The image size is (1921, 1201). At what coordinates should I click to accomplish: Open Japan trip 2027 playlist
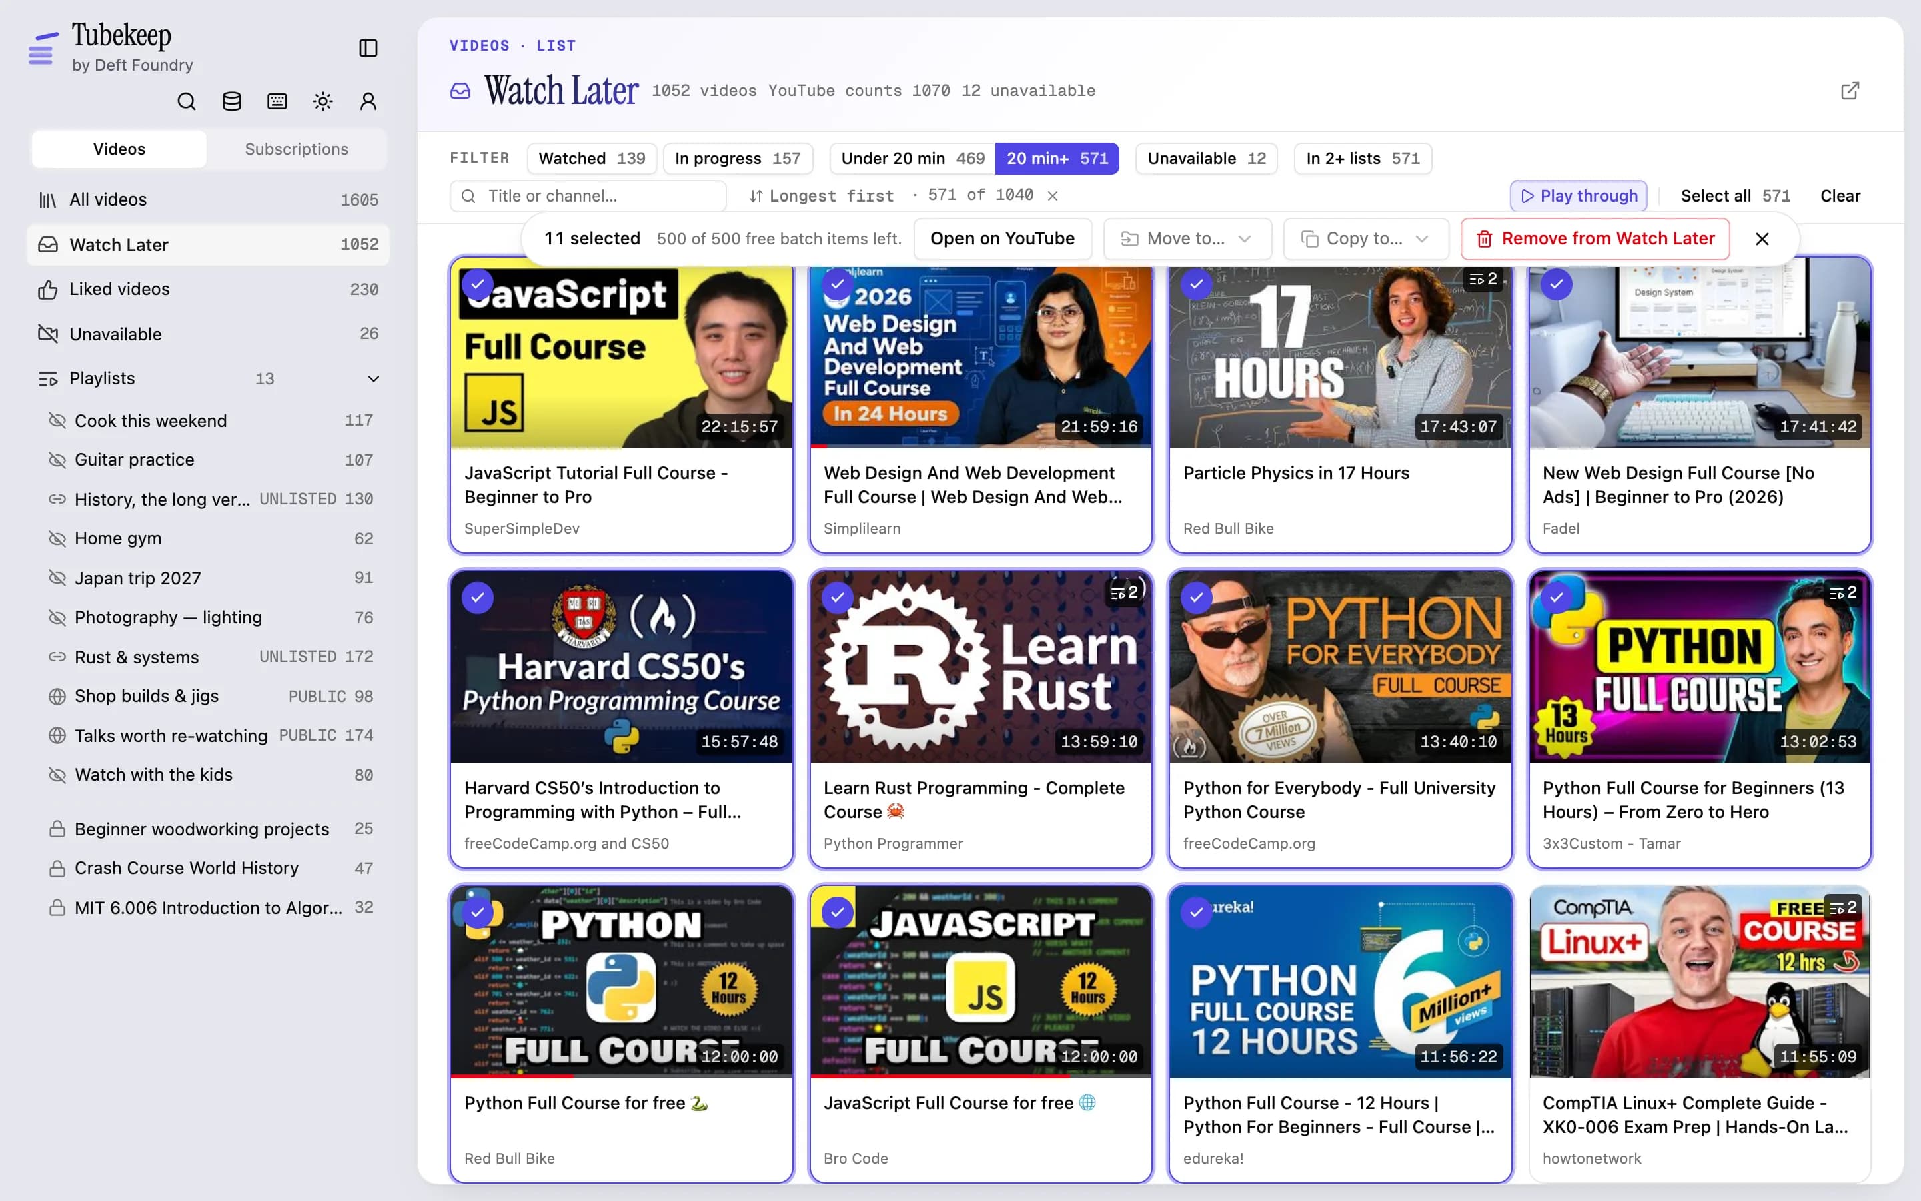(210, 578)
